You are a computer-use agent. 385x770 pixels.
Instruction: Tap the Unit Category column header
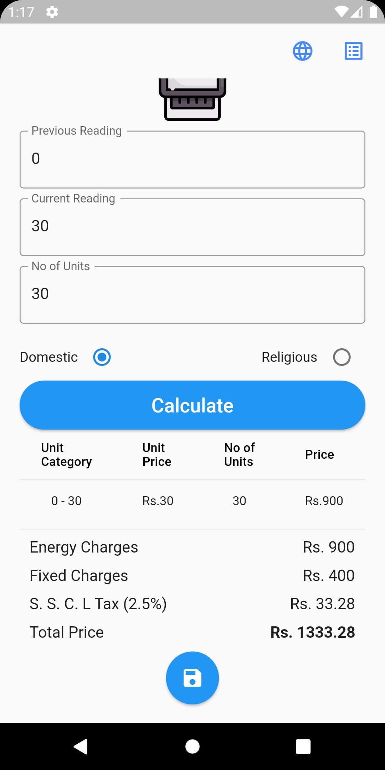66,455
